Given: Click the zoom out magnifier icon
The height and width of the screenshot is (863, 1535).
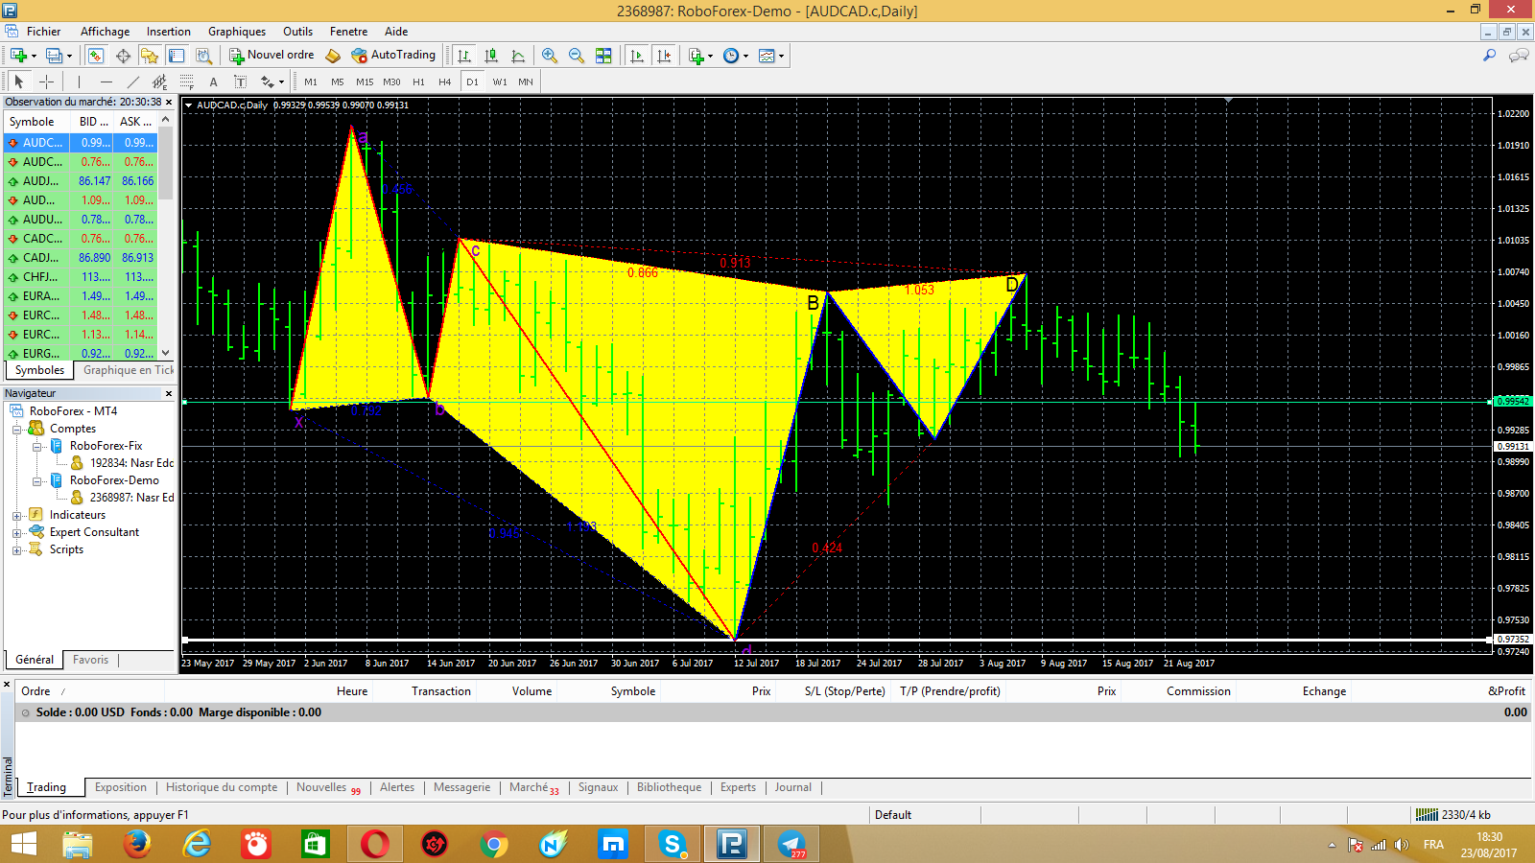Looking at the screenshot, I should point(577,56).
